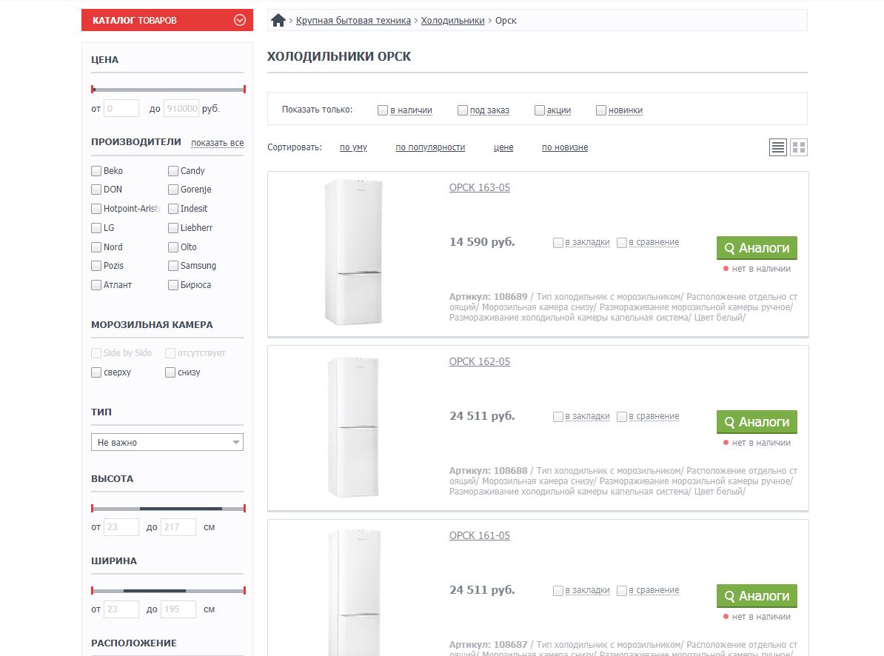Click price maximum input 910000
This screenshot has height=656, width=884.
(x=181, y=108)
